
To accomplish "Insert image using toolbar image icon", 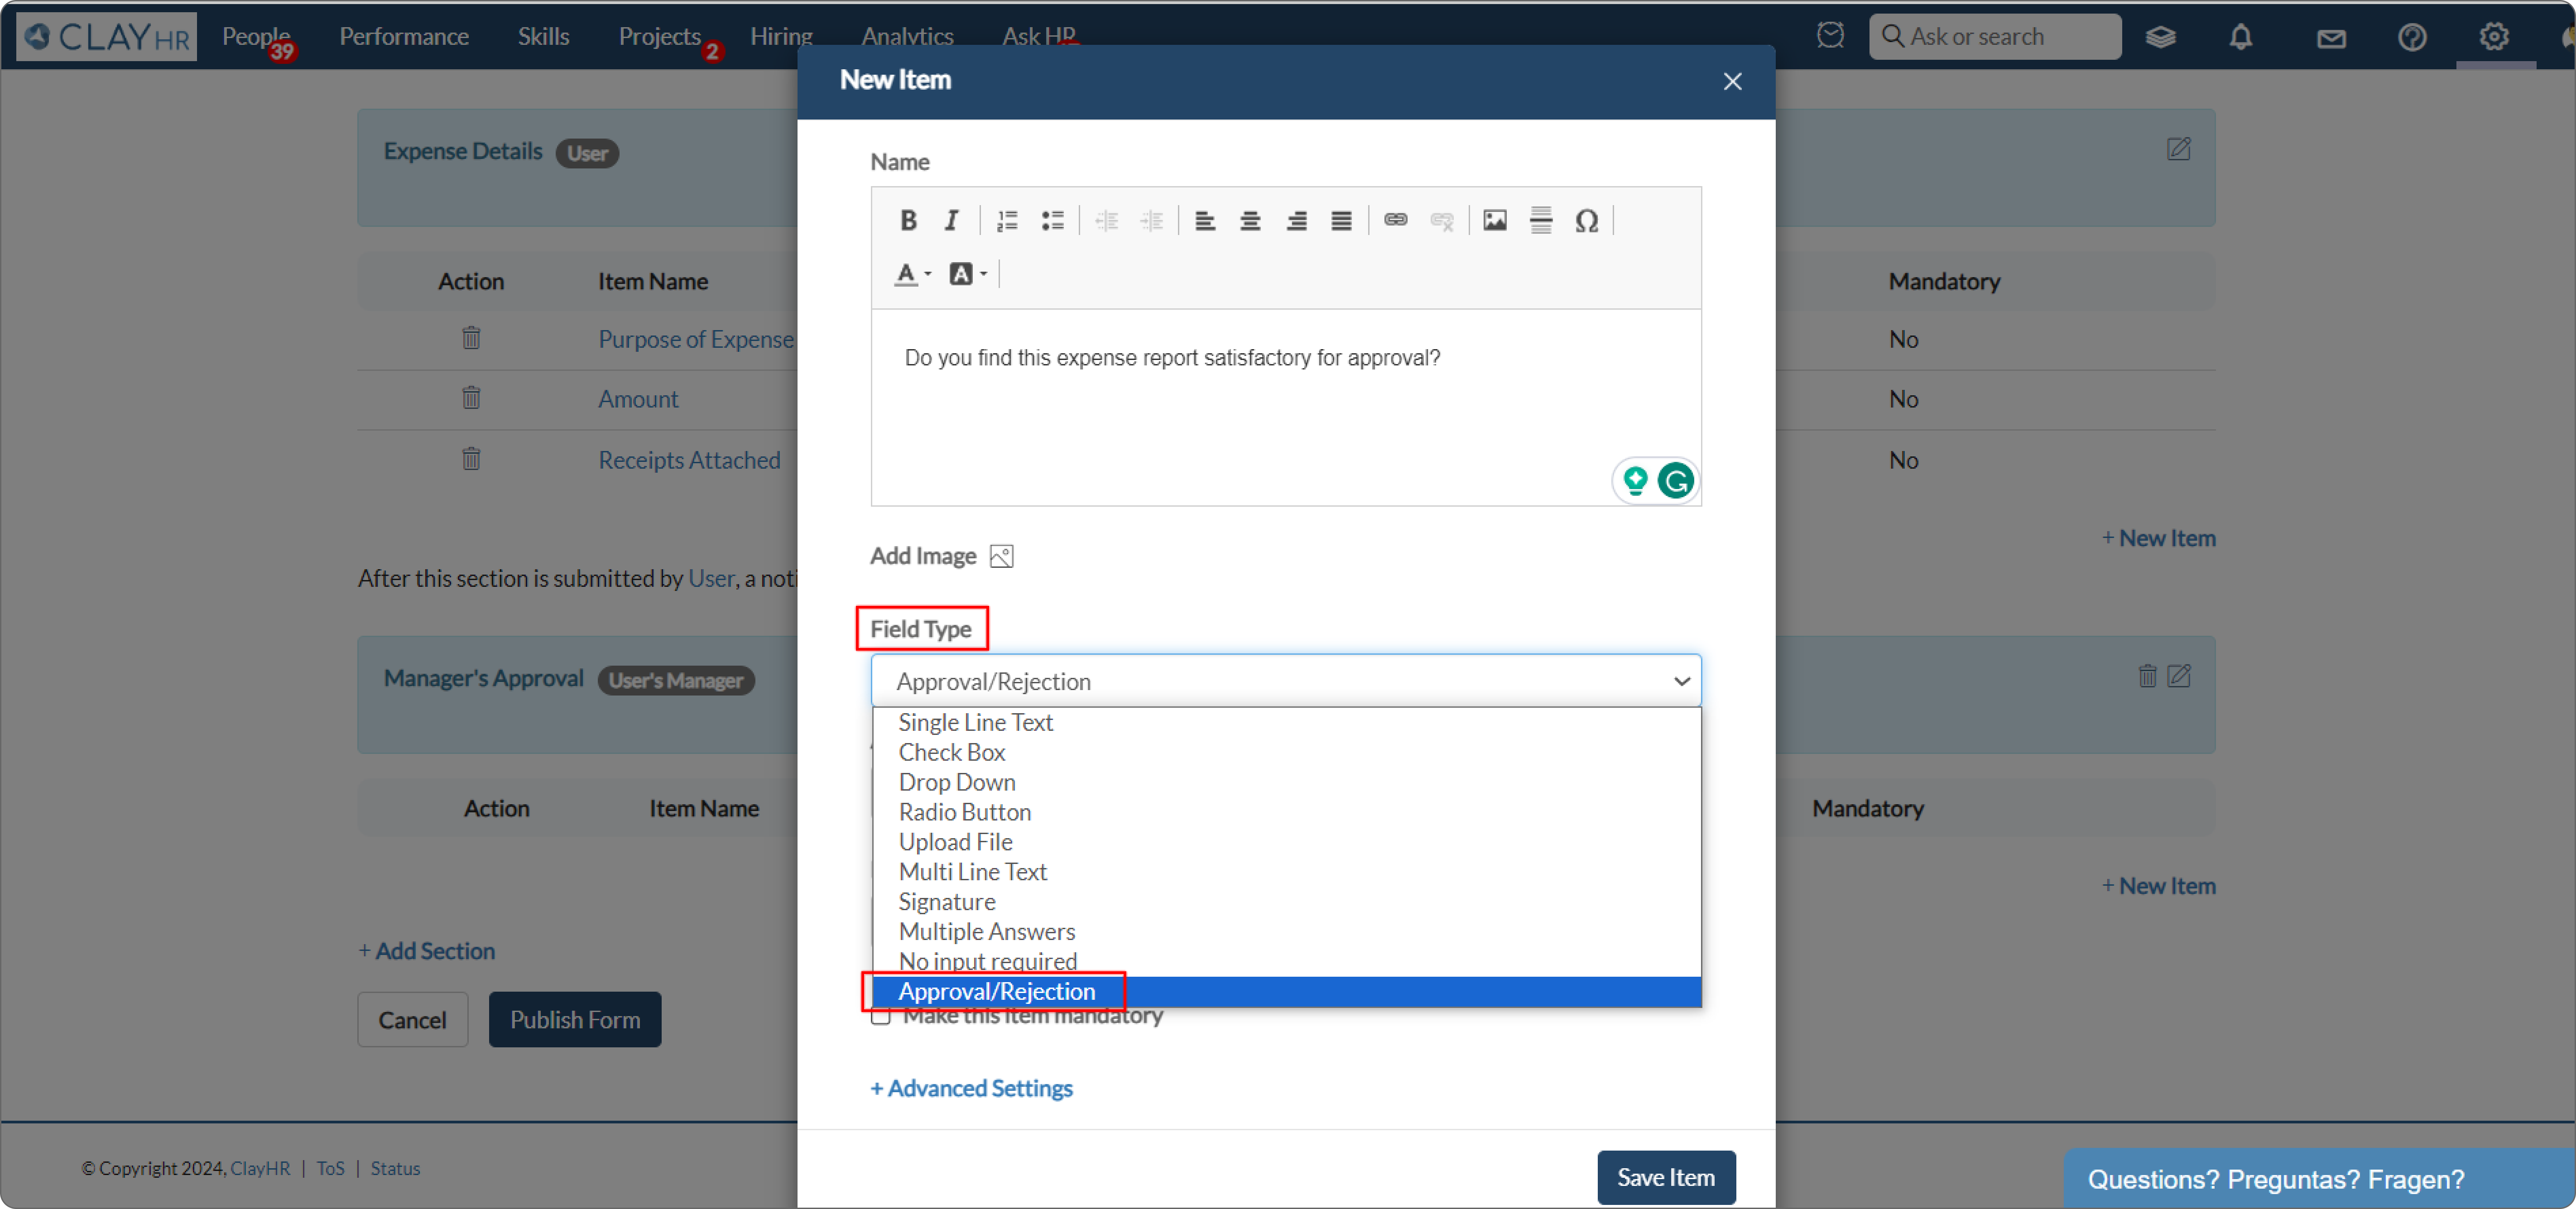I will click(1494, 220).
